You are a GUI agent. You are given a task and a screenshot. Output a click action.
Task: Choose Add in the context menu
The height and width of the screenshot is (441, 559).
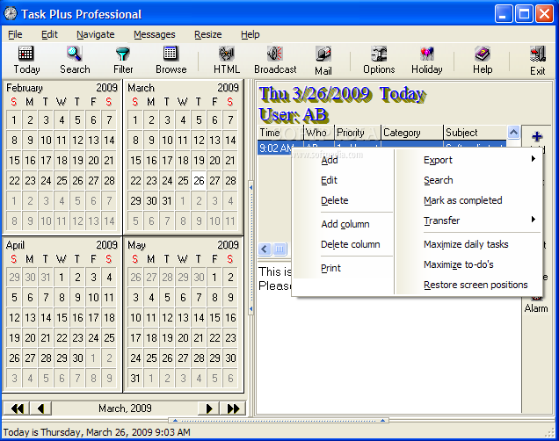(343, 160)
